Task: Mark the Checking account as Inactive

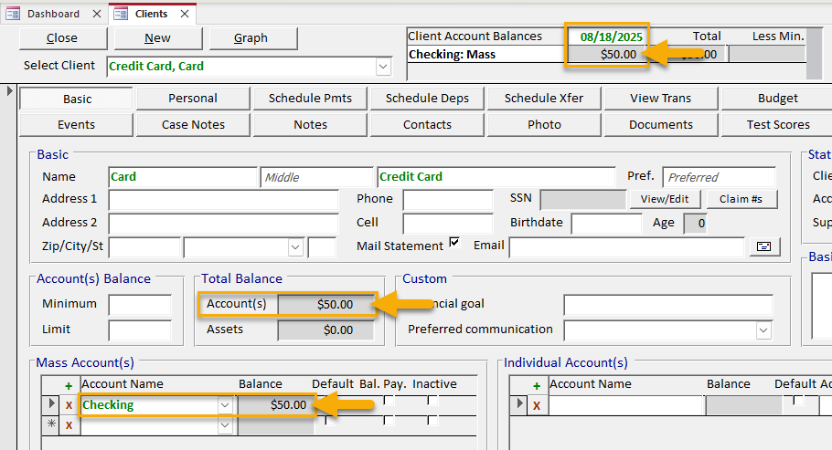Action: (432, 401)
